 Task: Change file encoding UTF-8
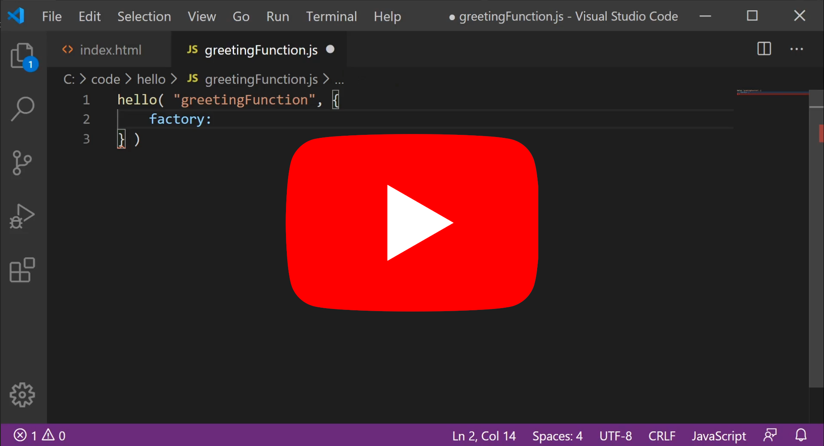click(x=616, y=436)
